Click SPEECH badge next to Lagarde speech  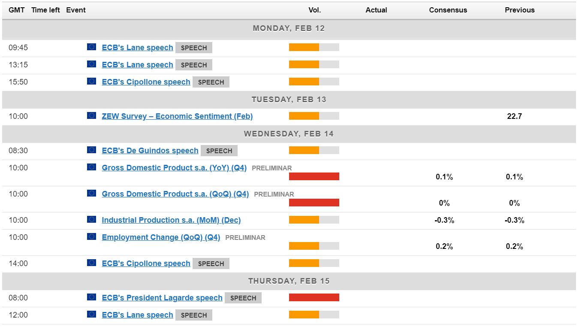243,298
